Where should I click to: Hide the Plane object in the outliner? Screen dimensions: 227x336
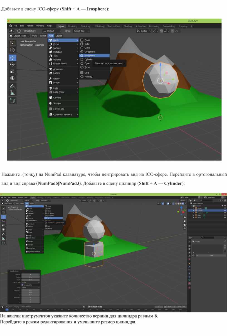click(x=225, y=218)
